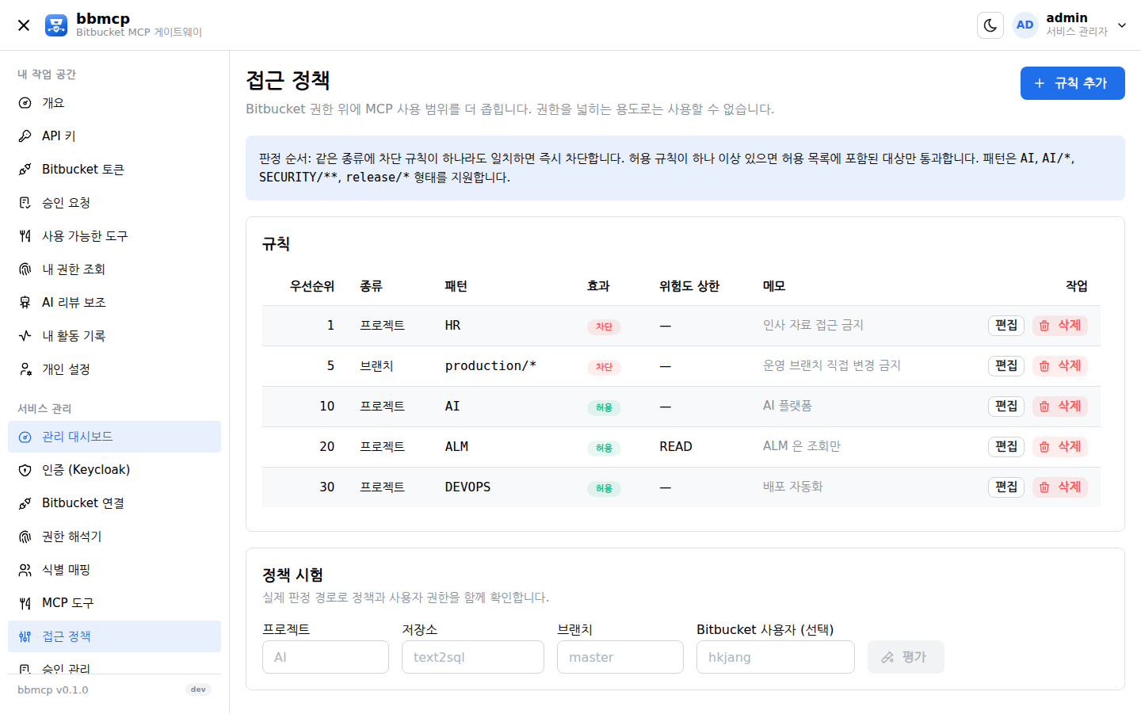Open 승인 관리 in sidebar
The height and width of the screenshot is (722, 1141).
point(114,666)
